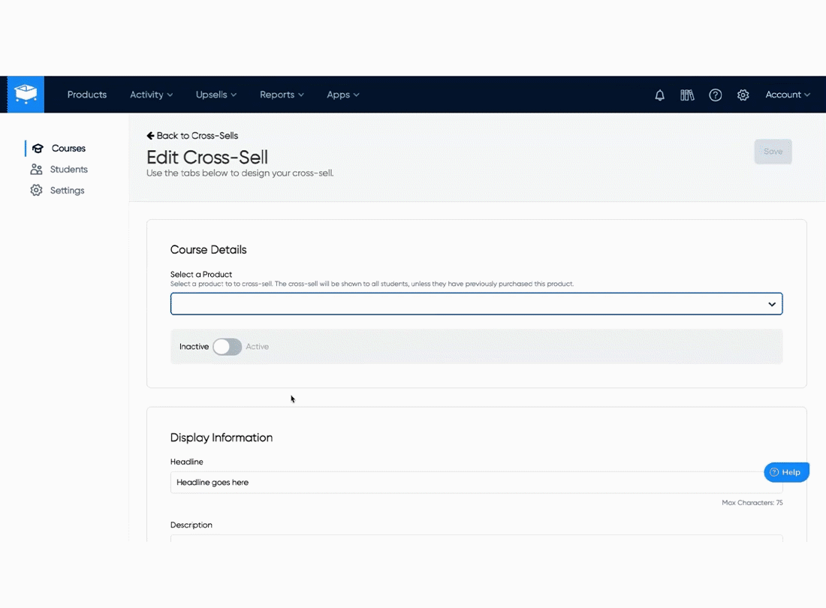Screen dimensions: 826x608
Task: Click the Save button
Action: pyautogui.click(x=773, y=152)
